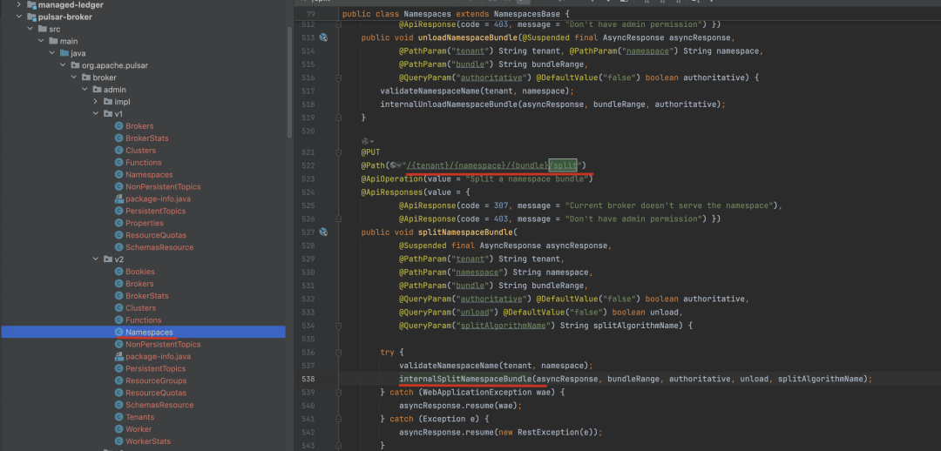Click the class icon beside Properties
This screenshot has height=451, width=941.
click(x=118, y=223)
